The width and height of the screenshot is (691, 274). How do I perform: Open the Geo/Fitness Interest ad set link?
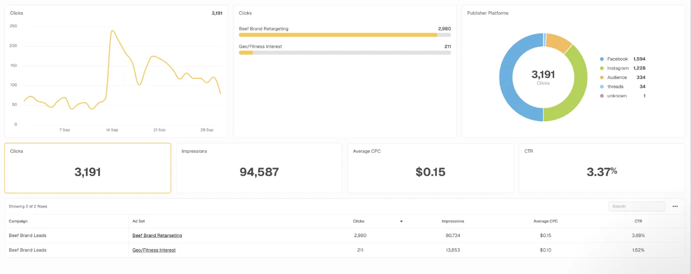(154, 250)
